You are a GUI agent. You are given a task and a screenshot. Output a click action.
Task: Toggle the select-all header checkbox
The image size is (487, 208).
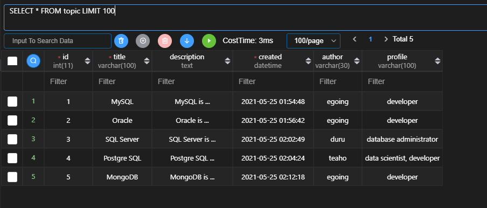tap(12, 61)
